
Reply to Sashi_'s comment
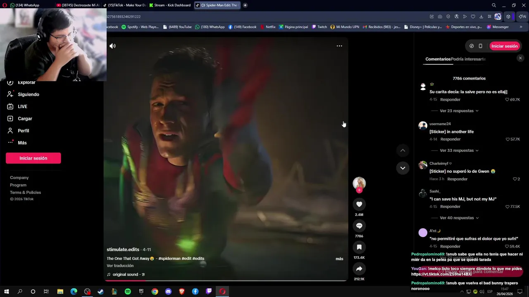[450, 206]
